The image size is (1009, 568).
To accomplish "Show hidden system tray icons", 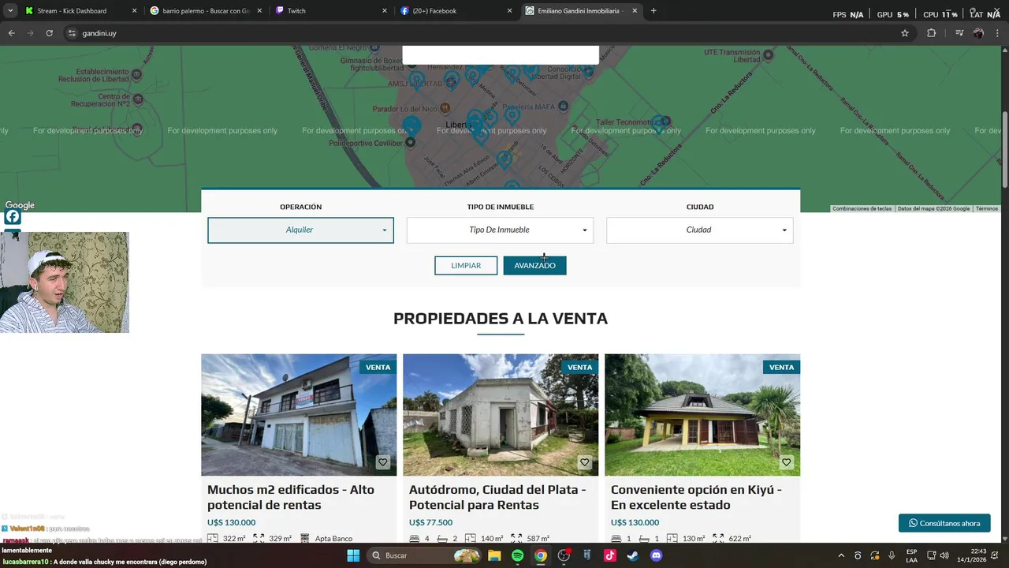I will click(x=840, y=555).
